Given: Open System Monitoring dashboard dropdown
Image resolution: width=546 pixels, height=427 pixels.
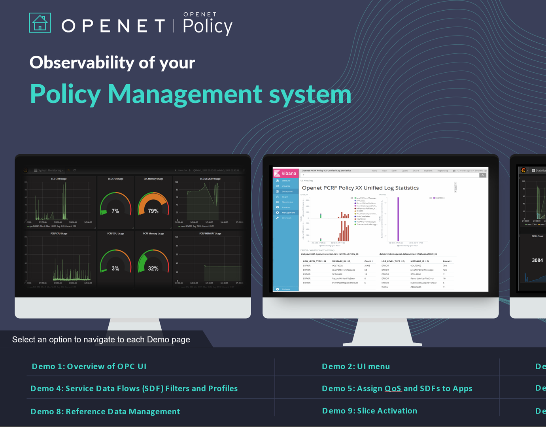Looking at the screenshot, I should [x=49, y=170].
